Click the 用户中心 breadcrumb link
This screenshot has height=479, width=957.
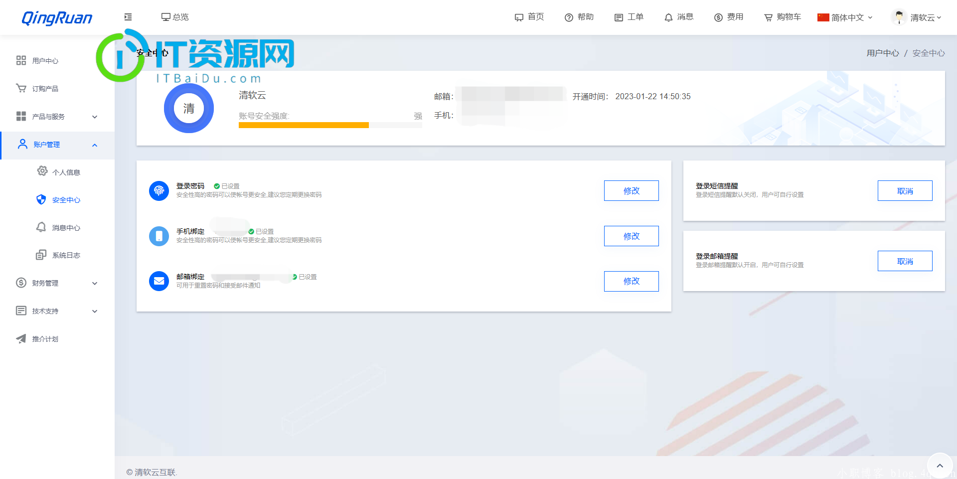click(x=883, y=53)
